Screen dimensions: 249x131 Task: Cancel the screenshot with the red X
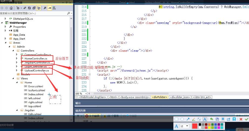pyautogui.click(x=241, y=119)
